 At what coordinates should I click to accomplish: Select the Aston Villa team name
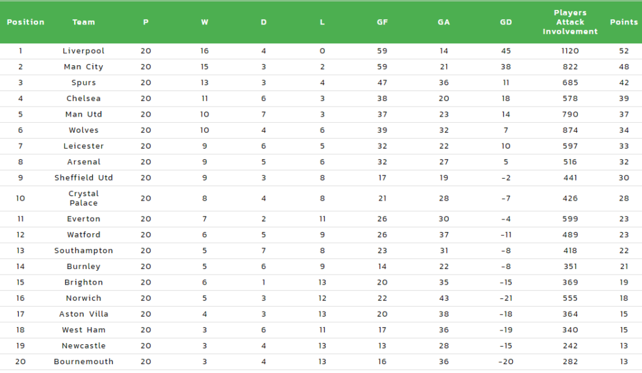point(83,314)
